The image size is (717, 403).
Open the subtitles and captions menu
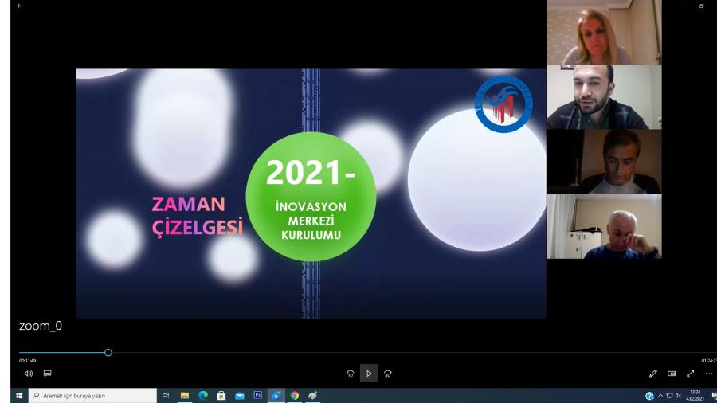[47, 373]
